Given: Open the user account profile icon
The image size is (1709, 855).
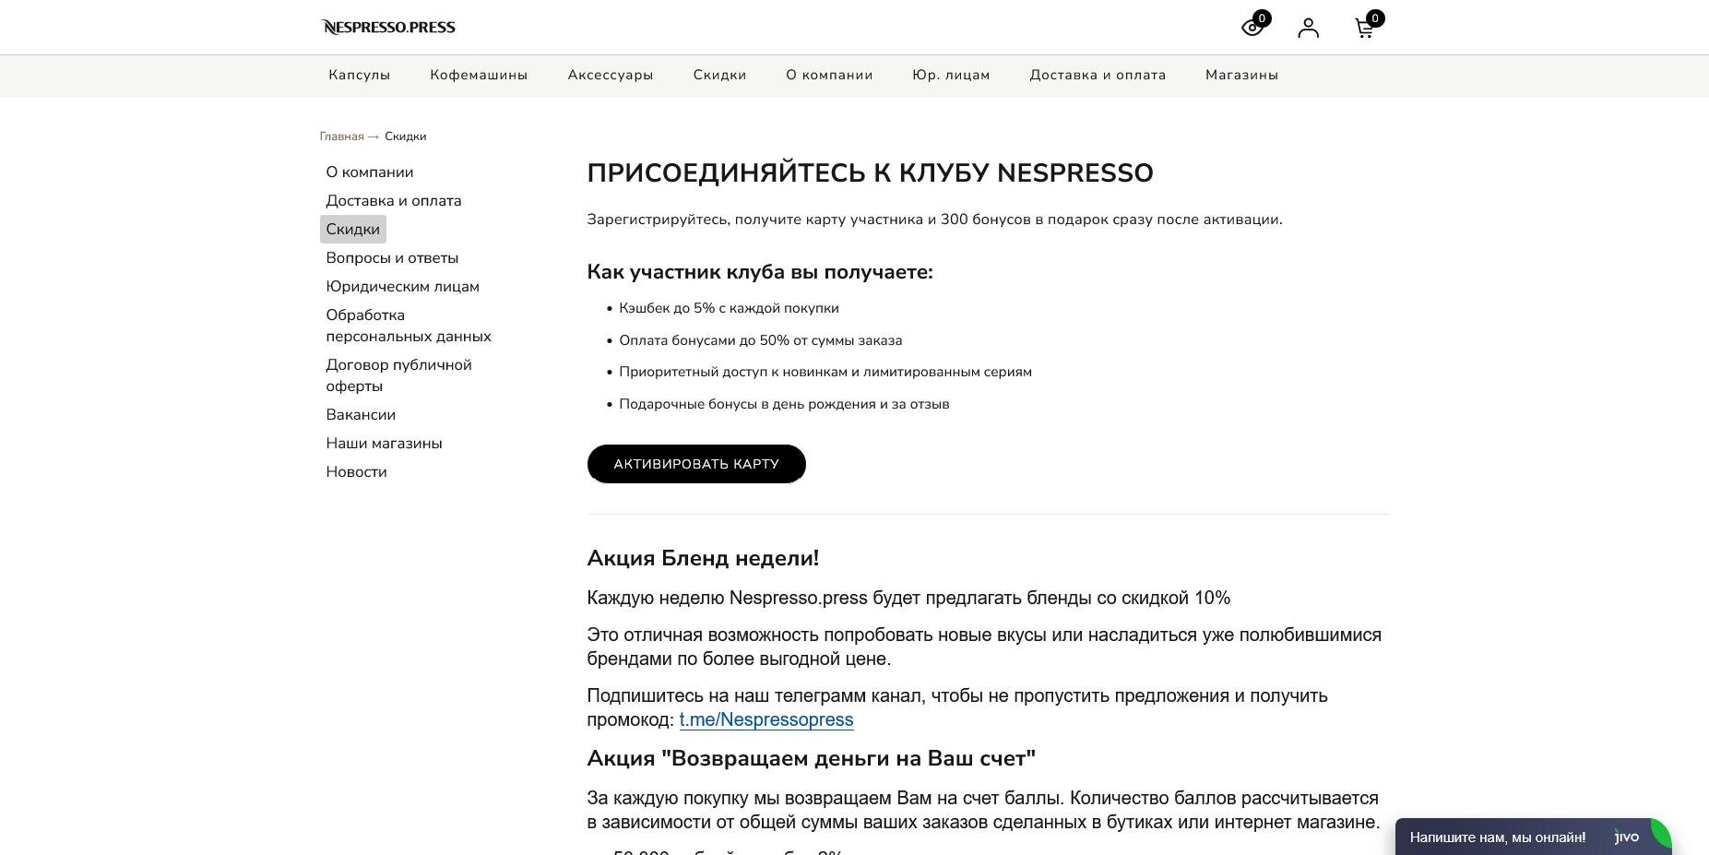Looking at the screenshot, I should click(1308, 28).
